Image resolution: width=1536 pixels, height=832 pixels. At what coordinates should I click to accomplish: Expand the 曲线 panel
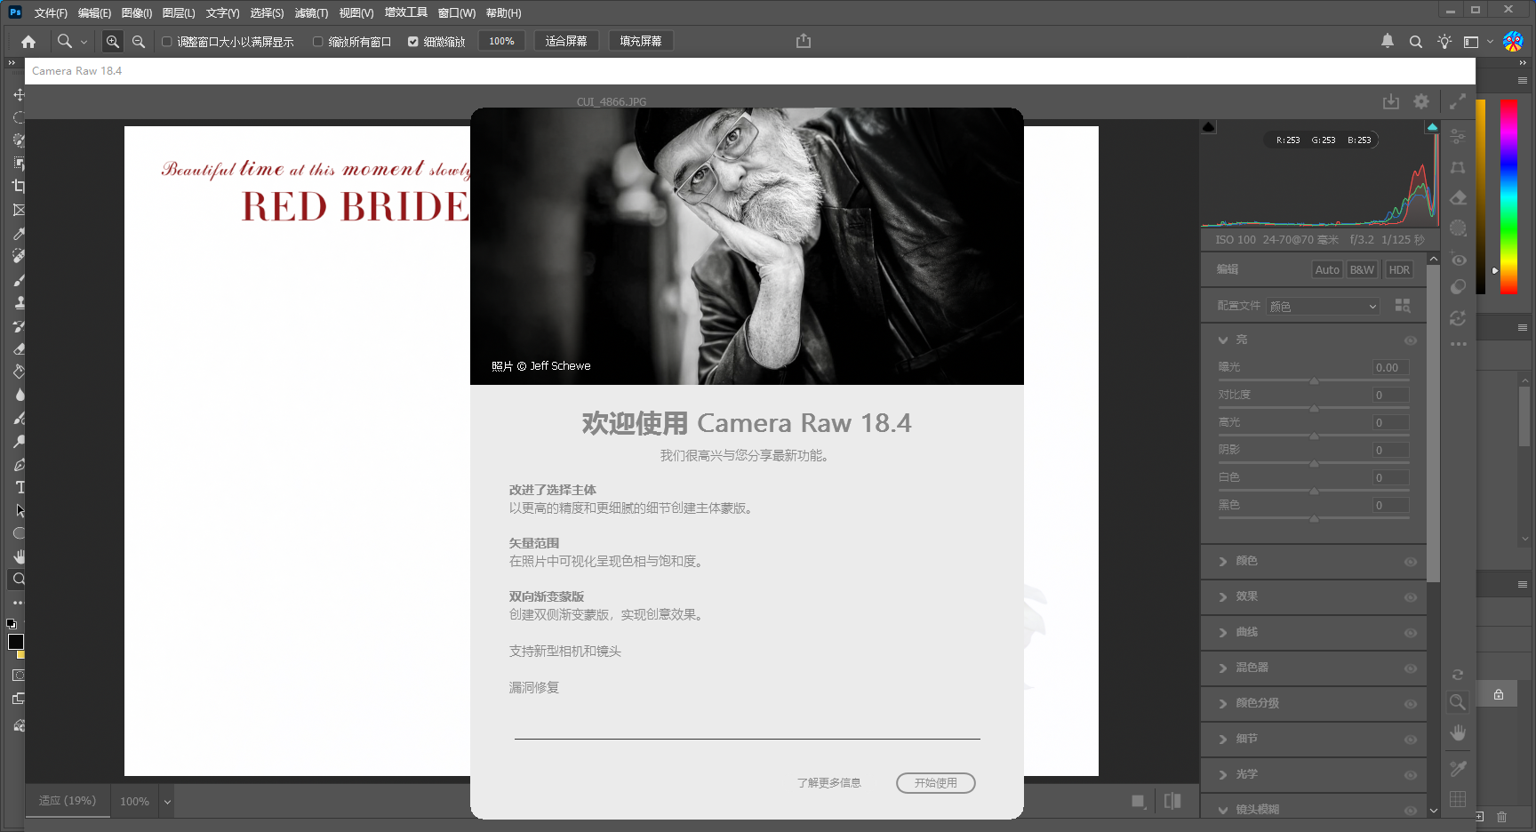[1223, 633]
